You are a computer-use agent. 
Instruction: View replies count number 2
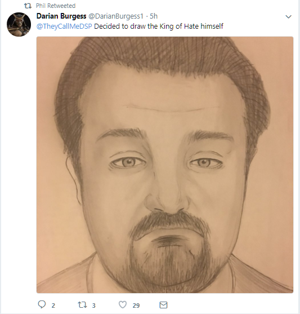[53, 306]
